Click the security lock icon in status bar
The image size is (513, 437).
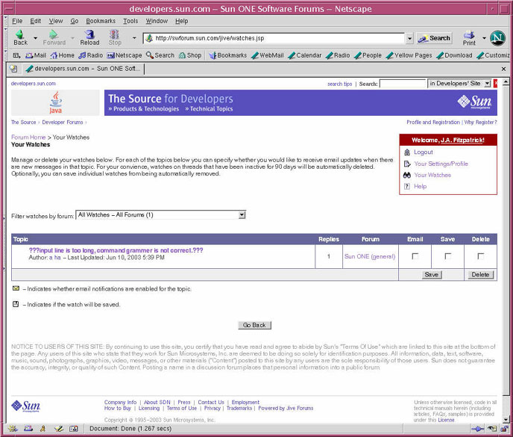click(505, 429)
